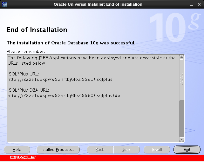Click the message box scrollbar thumb
The image size is (204, 162).
tap(182, 80)
